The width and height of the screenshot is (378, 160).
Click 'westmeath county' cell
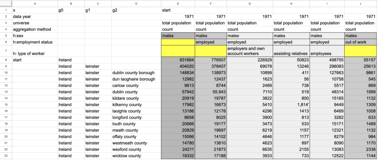coord(136,143)
